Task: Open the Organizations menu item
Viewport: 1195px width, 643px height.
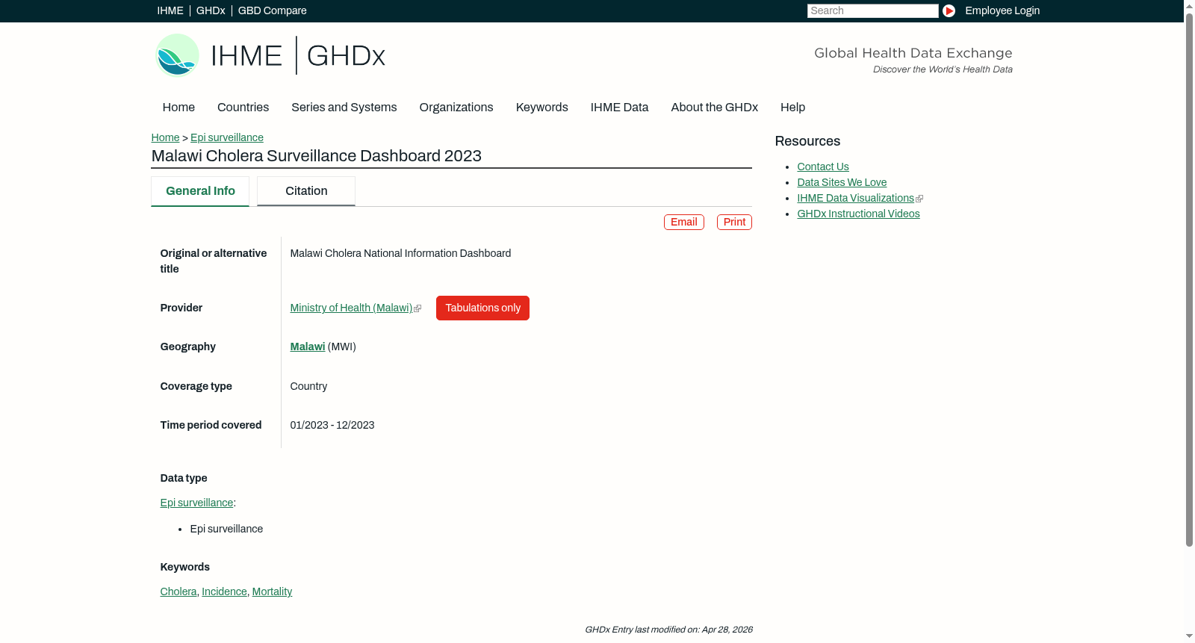Action: point(456,108)
